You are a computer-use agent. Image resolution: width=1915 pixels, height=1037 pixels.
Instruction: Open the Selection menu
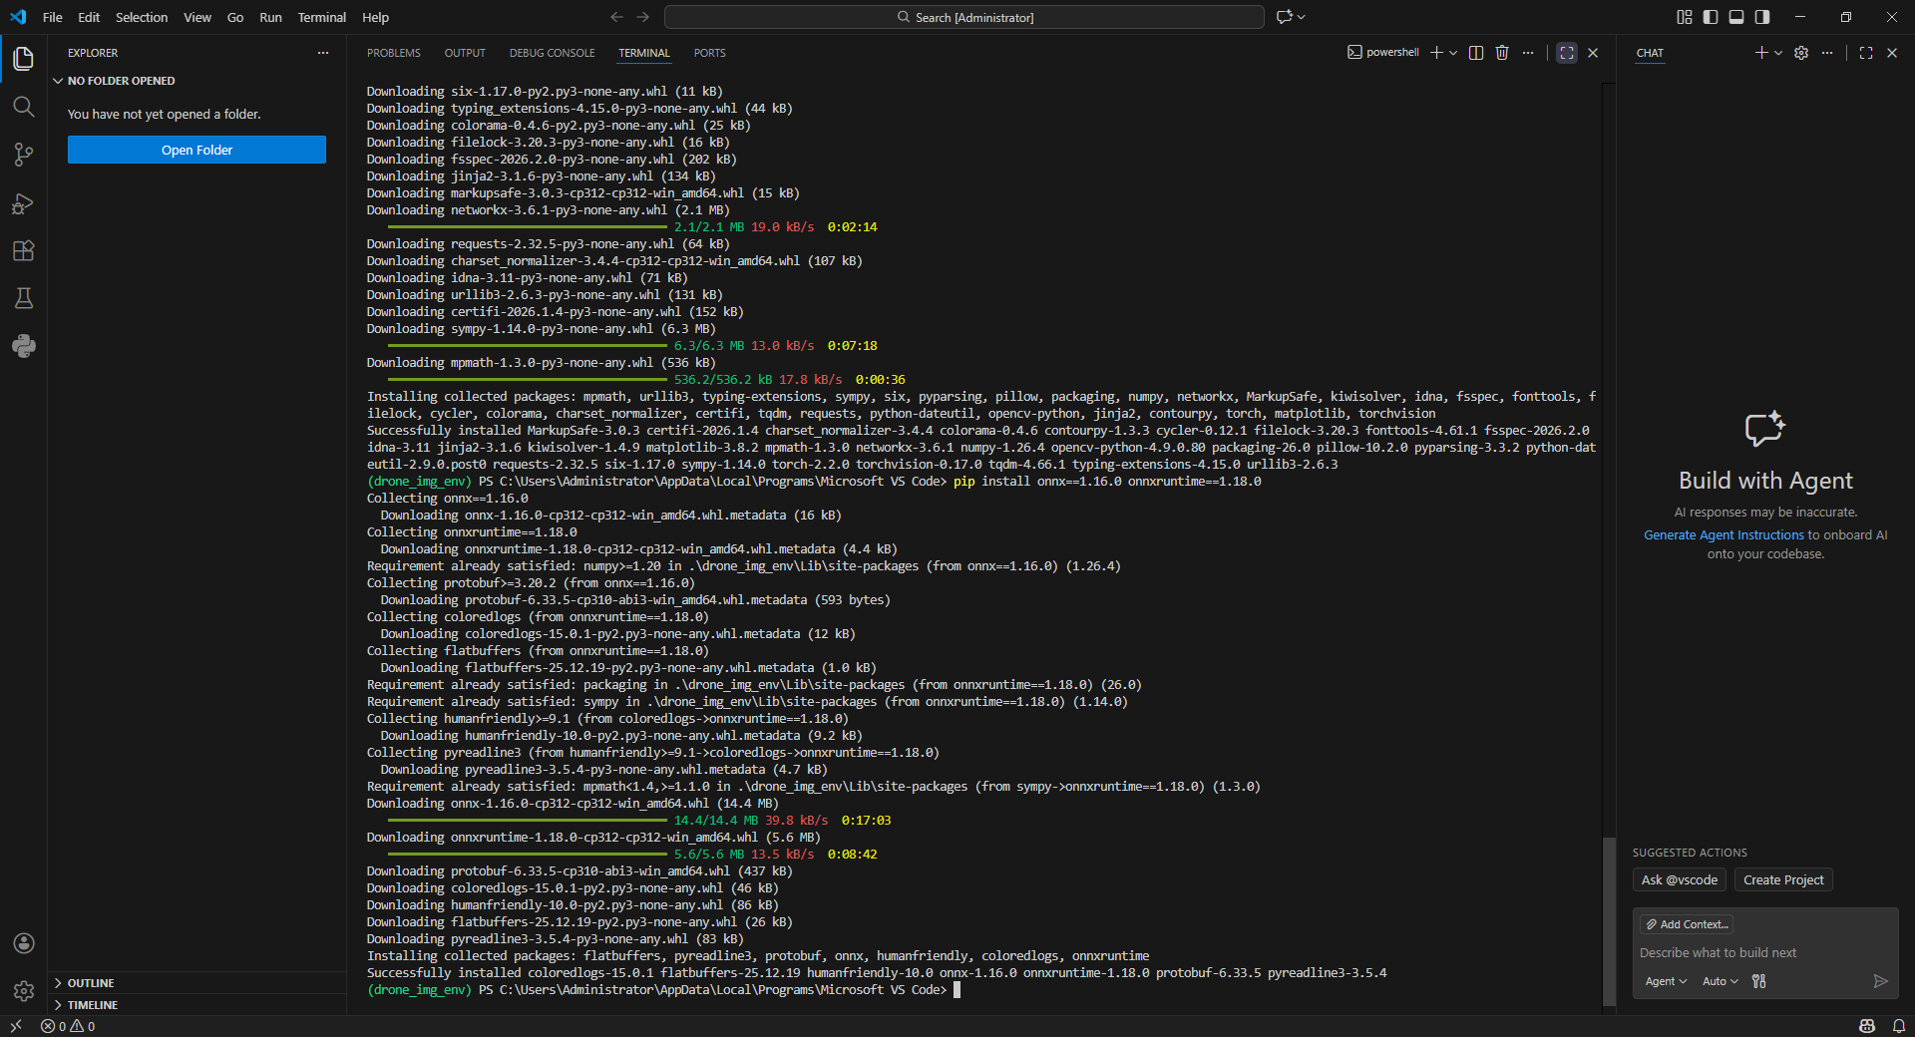pos(142,17)
